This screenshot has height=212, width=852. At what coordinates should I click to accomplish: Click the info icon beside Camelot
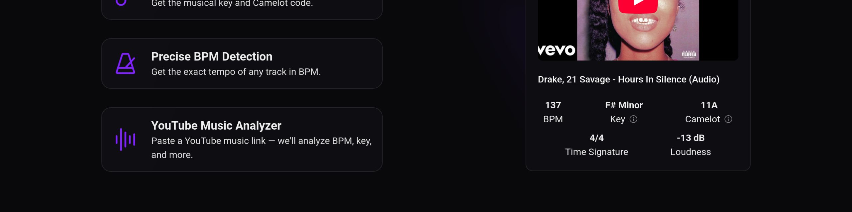click(x=728, y=119)
